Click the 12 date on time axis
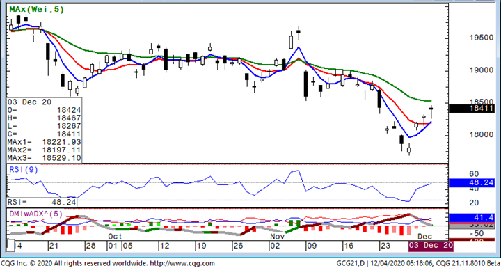 164,246
